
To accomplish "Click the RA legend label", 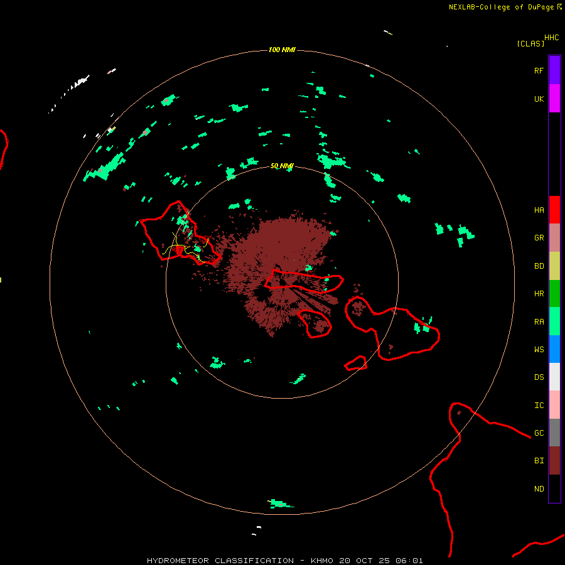I will [539, 322].
